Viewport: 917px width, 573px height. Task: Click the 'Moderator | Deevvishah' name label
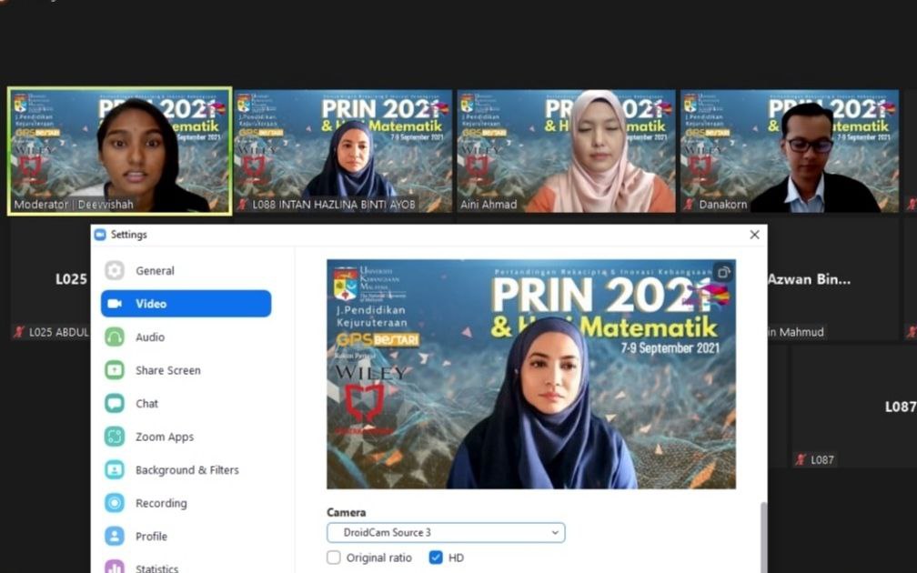pyautogui.click(x=73, y=204)
